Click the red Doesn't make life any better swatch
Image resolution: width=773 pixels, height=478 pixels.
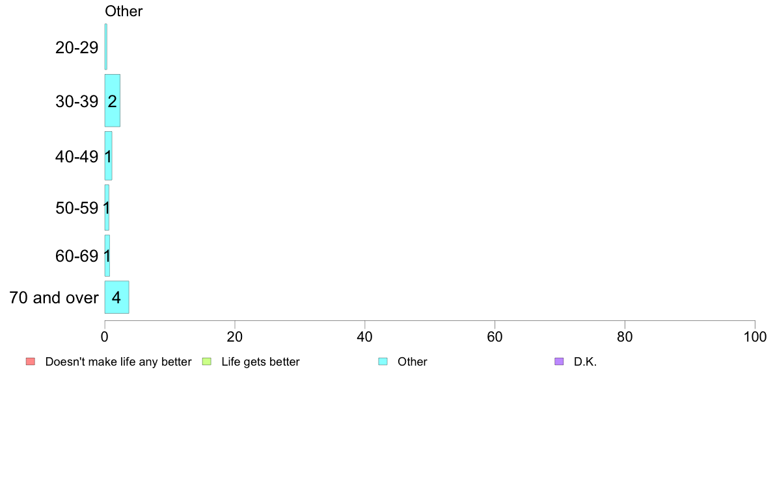[31, 362]
